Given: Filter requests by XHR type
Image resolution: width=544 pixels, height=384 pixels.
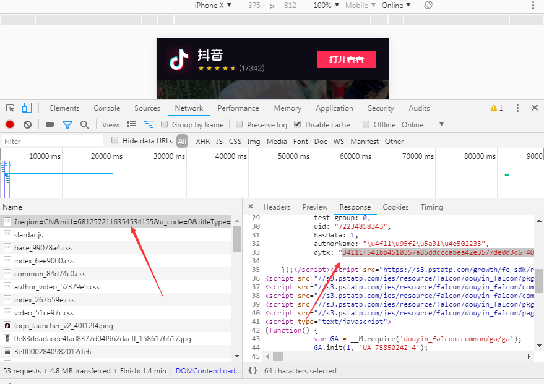Looking at the screenshot, I should pos(202,142).
